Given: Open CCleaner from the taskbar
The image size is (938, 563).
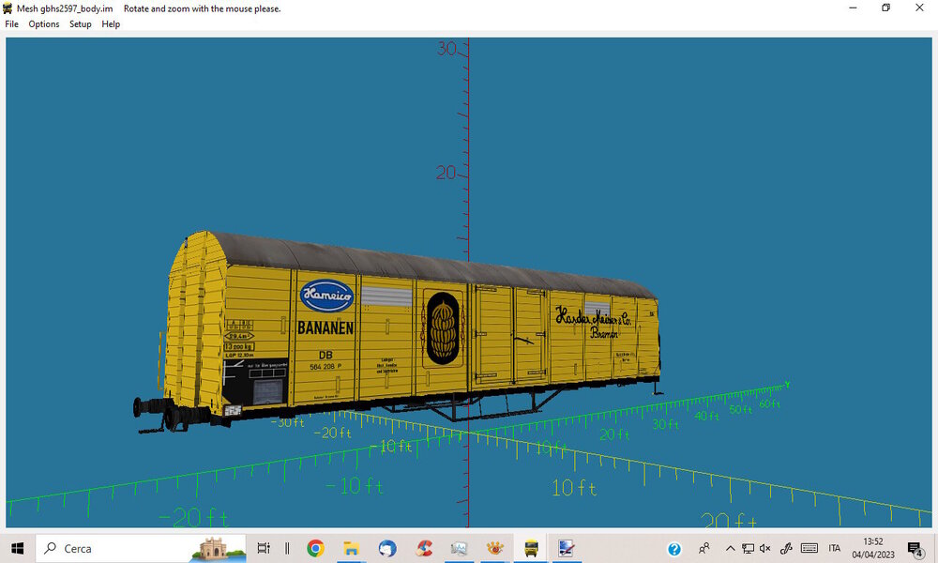Looking at the screenshot, I should tap(424, 548).
